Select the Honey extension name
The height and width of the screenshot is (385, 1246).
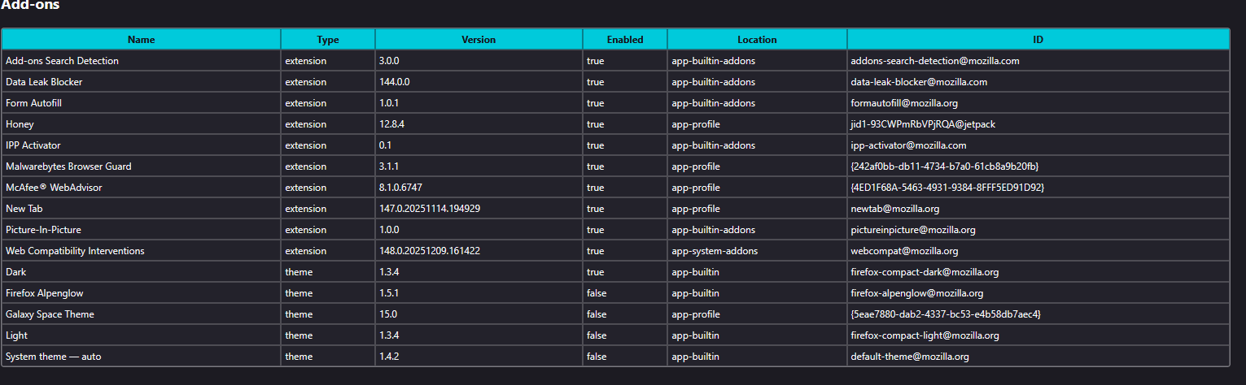(20, 124)
